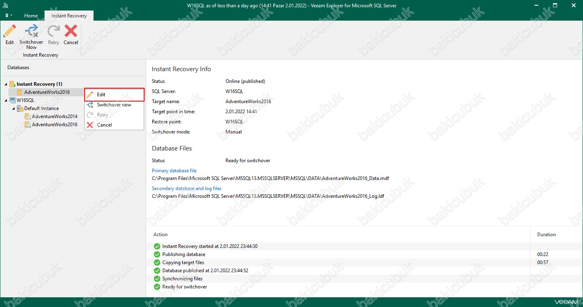Image resolution: width=583 pixels, height=307 pixels.
Task: Click the W16SQL server icon
Action: (x=12, y=100)
